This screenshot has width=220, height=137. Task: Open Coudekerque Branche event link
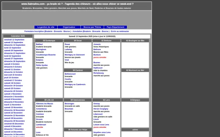point(46,55)
